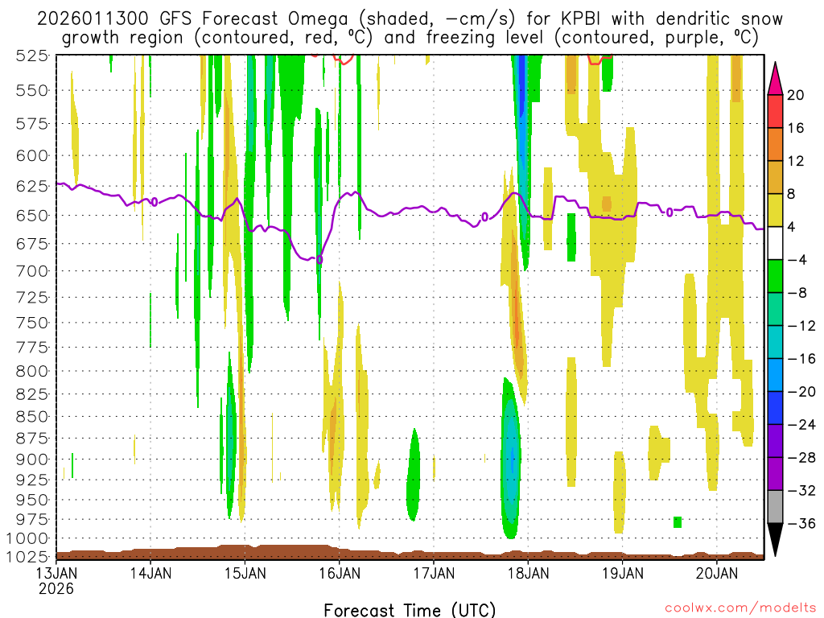The image size is (824, 618).
Task: Click the 16JAN time axis label
Action: [x=340, y=573]
